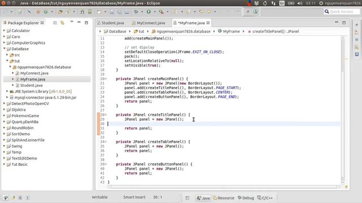Switch to the Debug perspective

246,198
